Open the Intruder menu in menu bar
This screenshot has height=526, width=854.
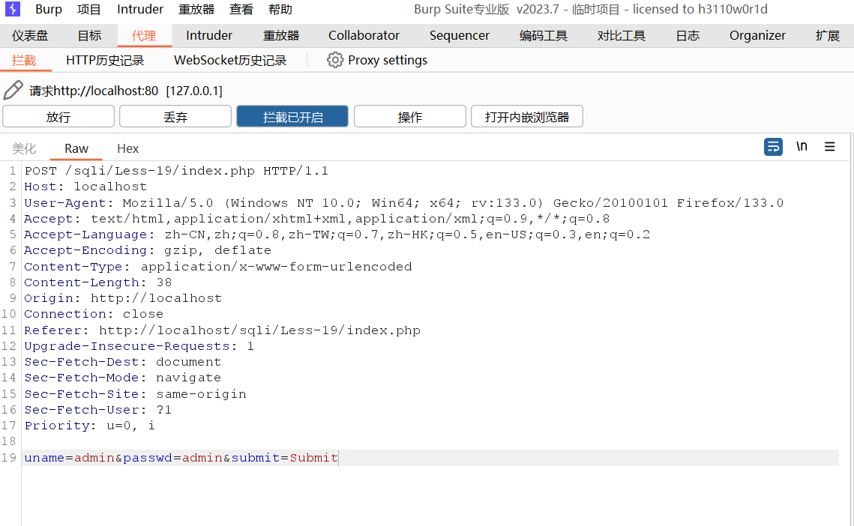tap(140, 9)
